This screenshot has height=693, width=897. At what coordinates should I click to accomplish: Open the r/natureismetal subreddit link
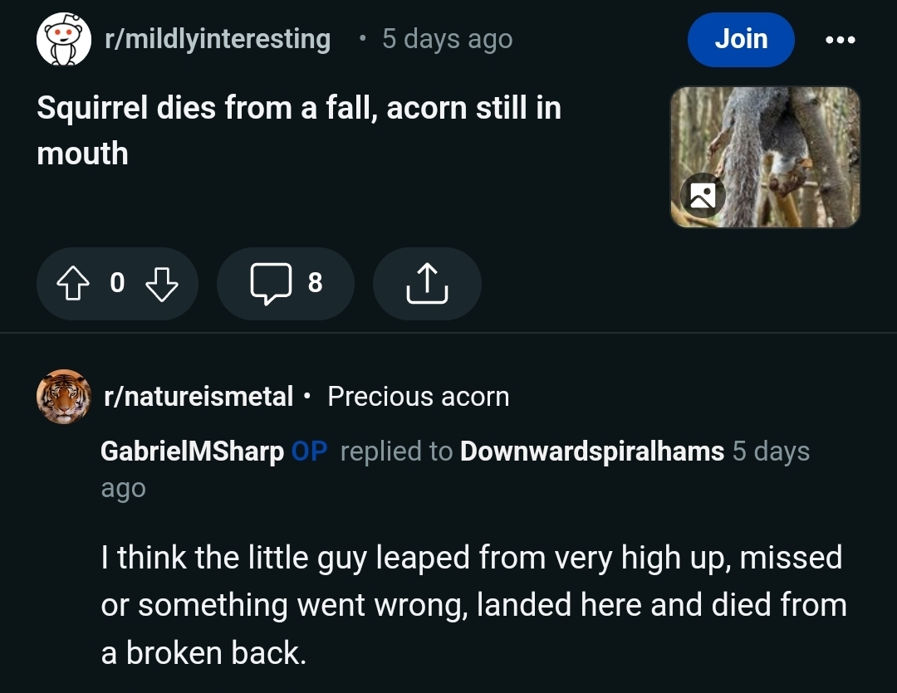click(x=198, y=397)
